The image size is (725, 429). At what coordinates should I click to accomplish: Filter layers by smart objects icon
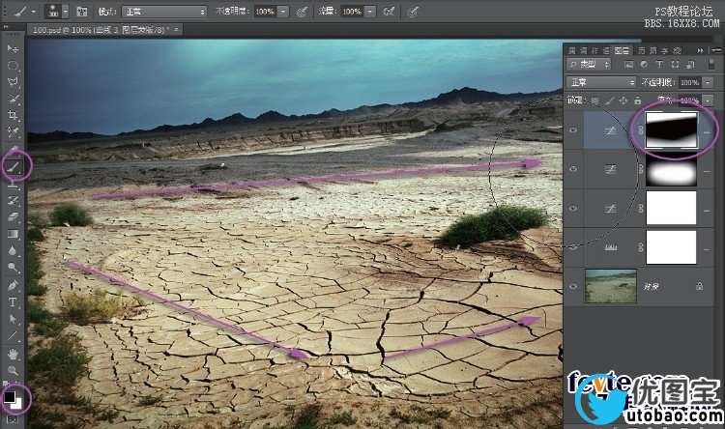pyautogui.click(x=690, y=65)
